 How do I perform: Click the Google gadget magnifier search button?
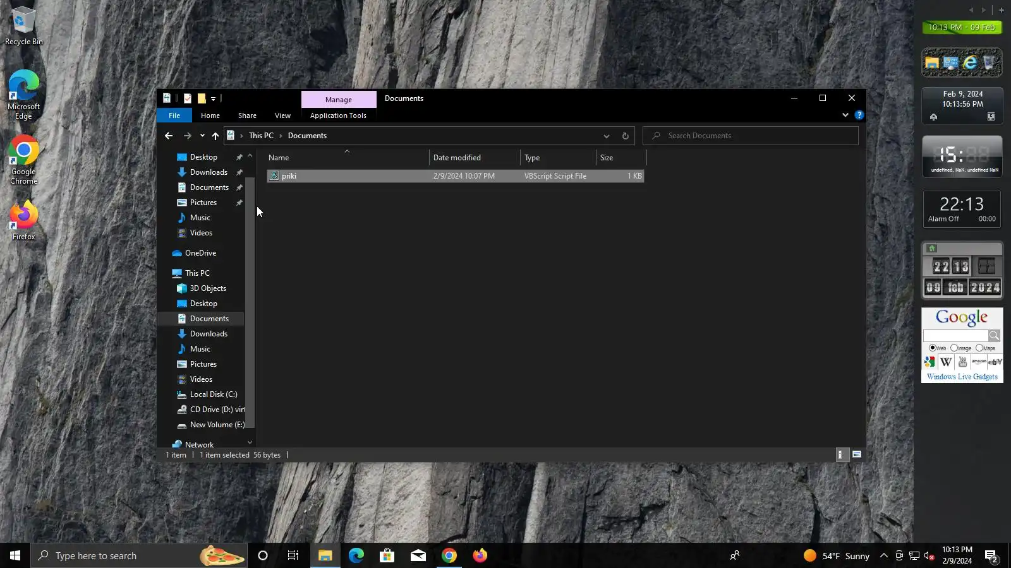click(995, 336)
